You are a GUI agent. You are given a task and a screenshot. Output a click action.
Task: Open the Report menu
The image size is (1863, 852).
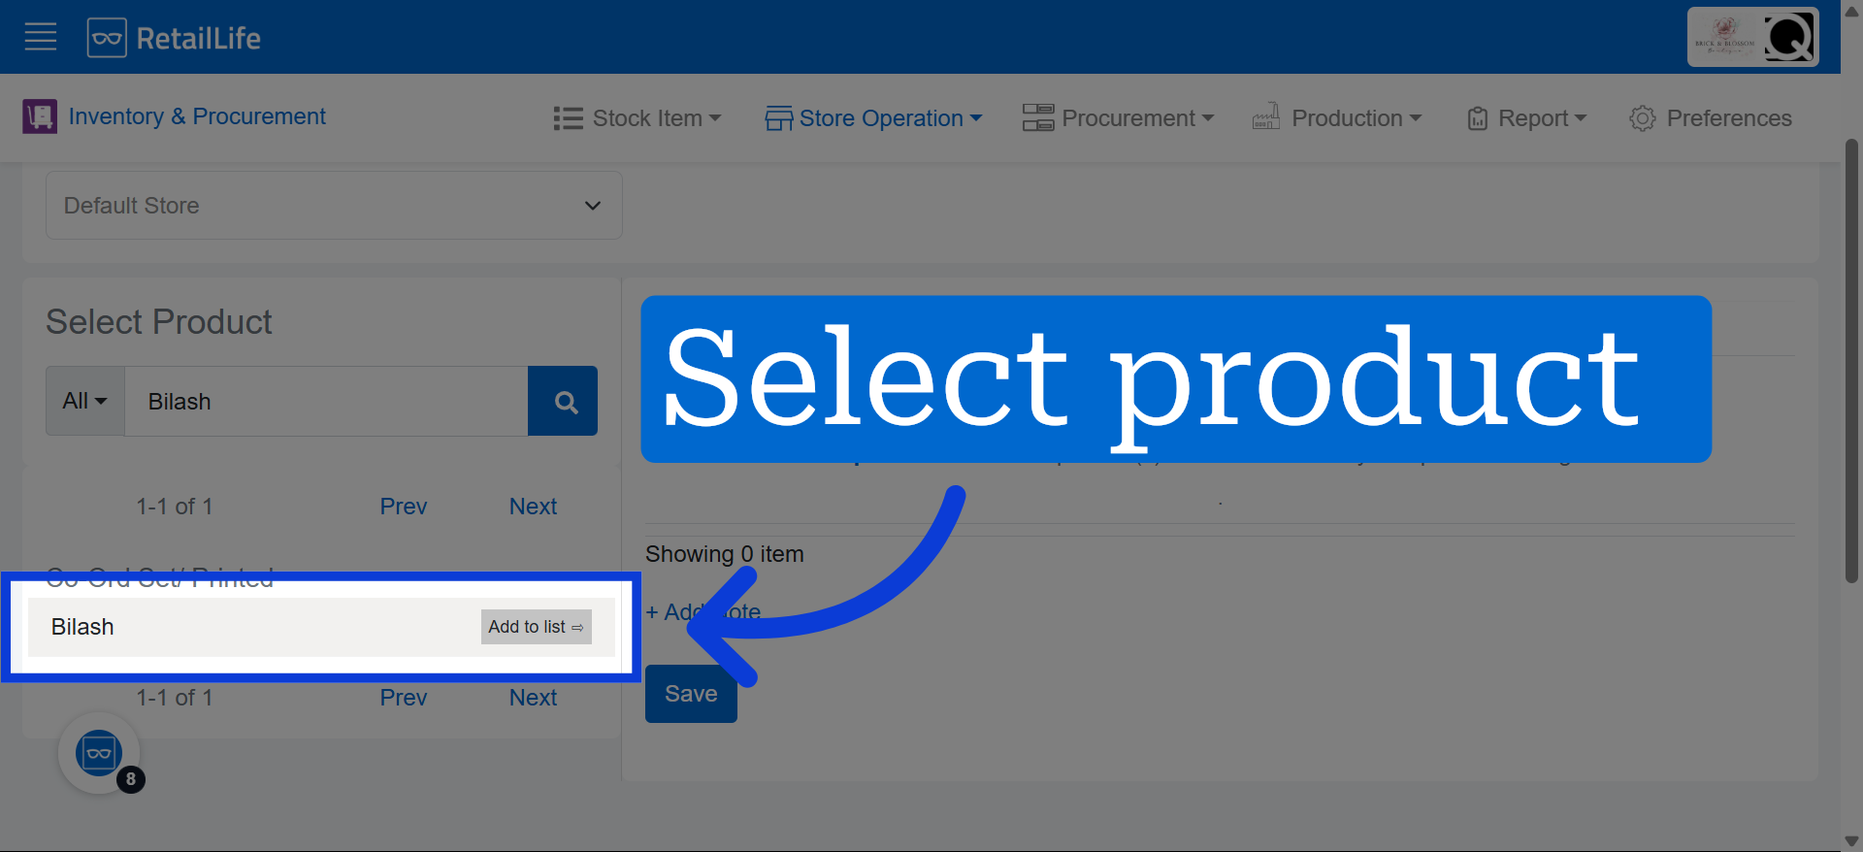(1526, 118)
